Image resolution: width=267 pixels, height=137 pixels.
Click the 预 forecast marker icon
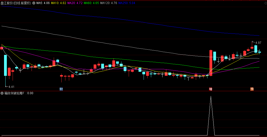[252, 89]
